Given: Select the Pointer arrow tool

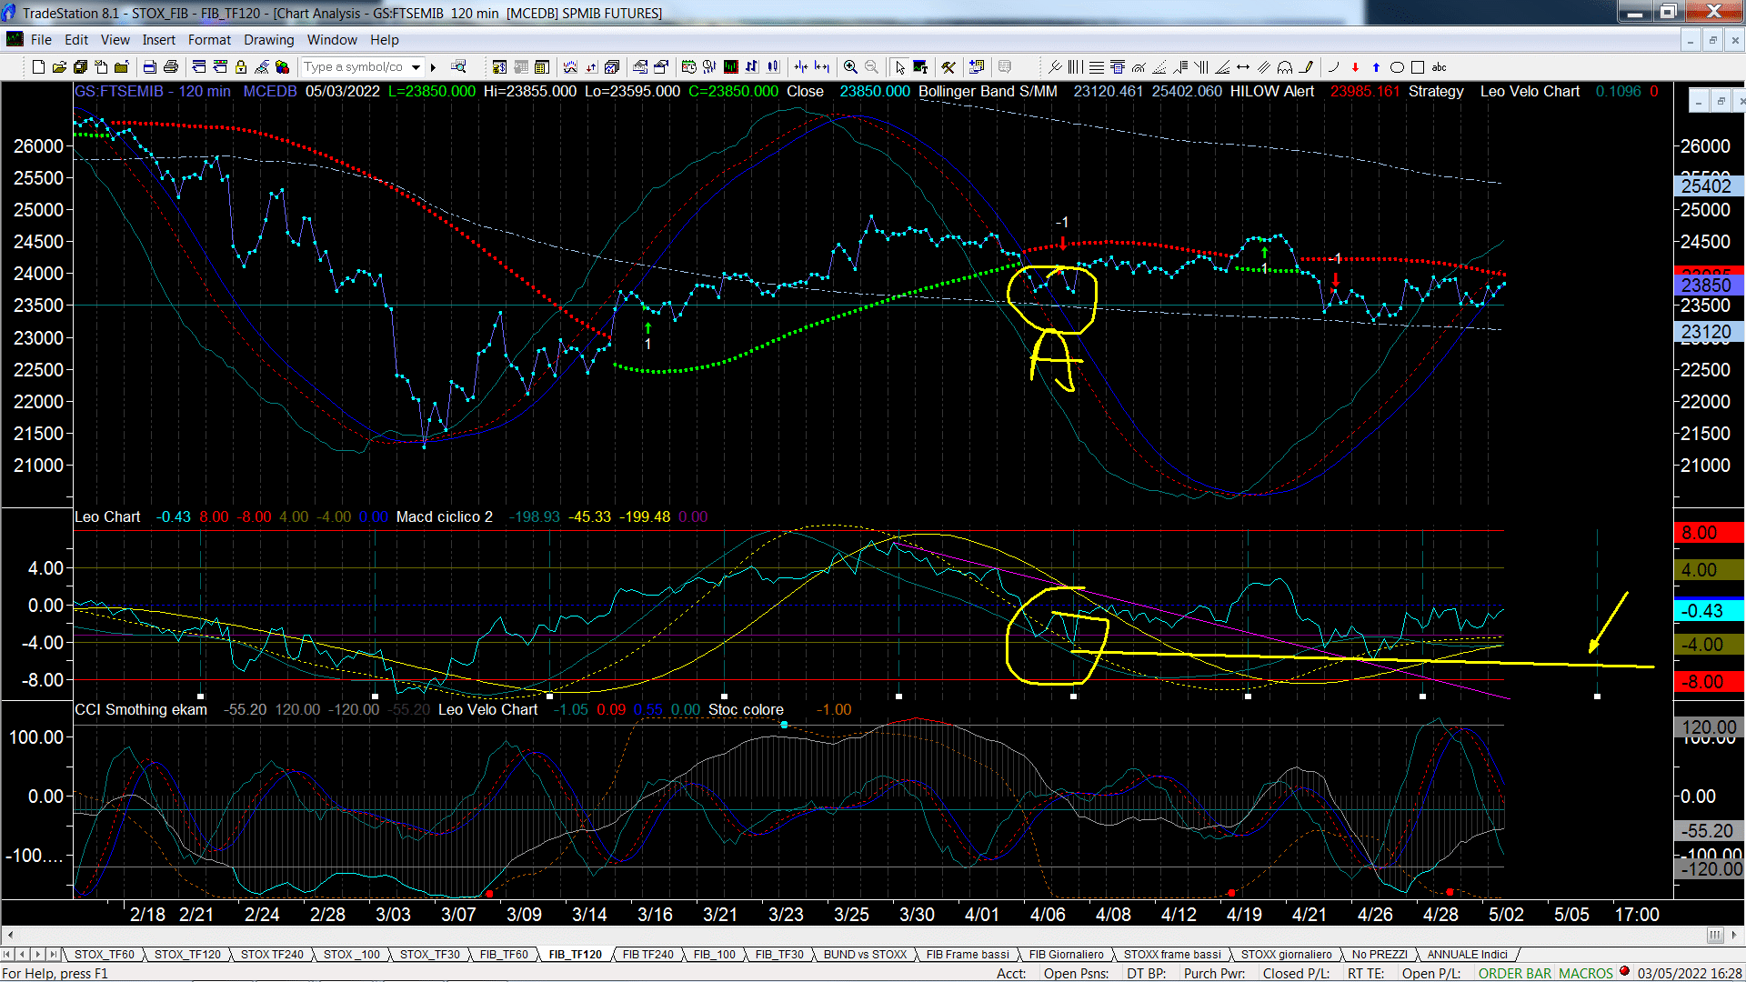Looking at the screenshot, I should pyautogui.click(x=899, y=67).
